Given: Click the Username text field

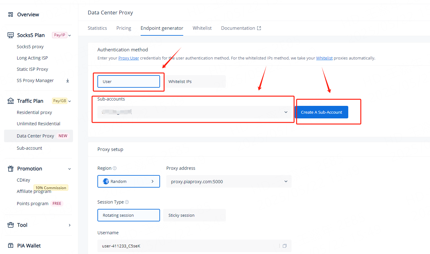Looking at the screenshot, I should (x=188, y=246).
